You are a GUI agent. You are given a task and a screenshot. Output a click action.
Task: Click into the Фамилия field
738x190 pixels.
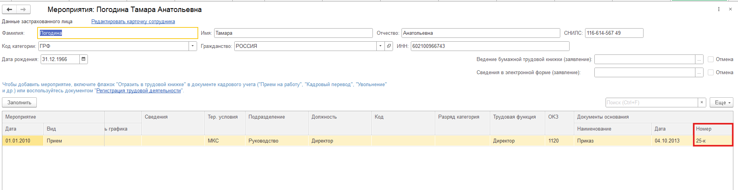[118, 33]
